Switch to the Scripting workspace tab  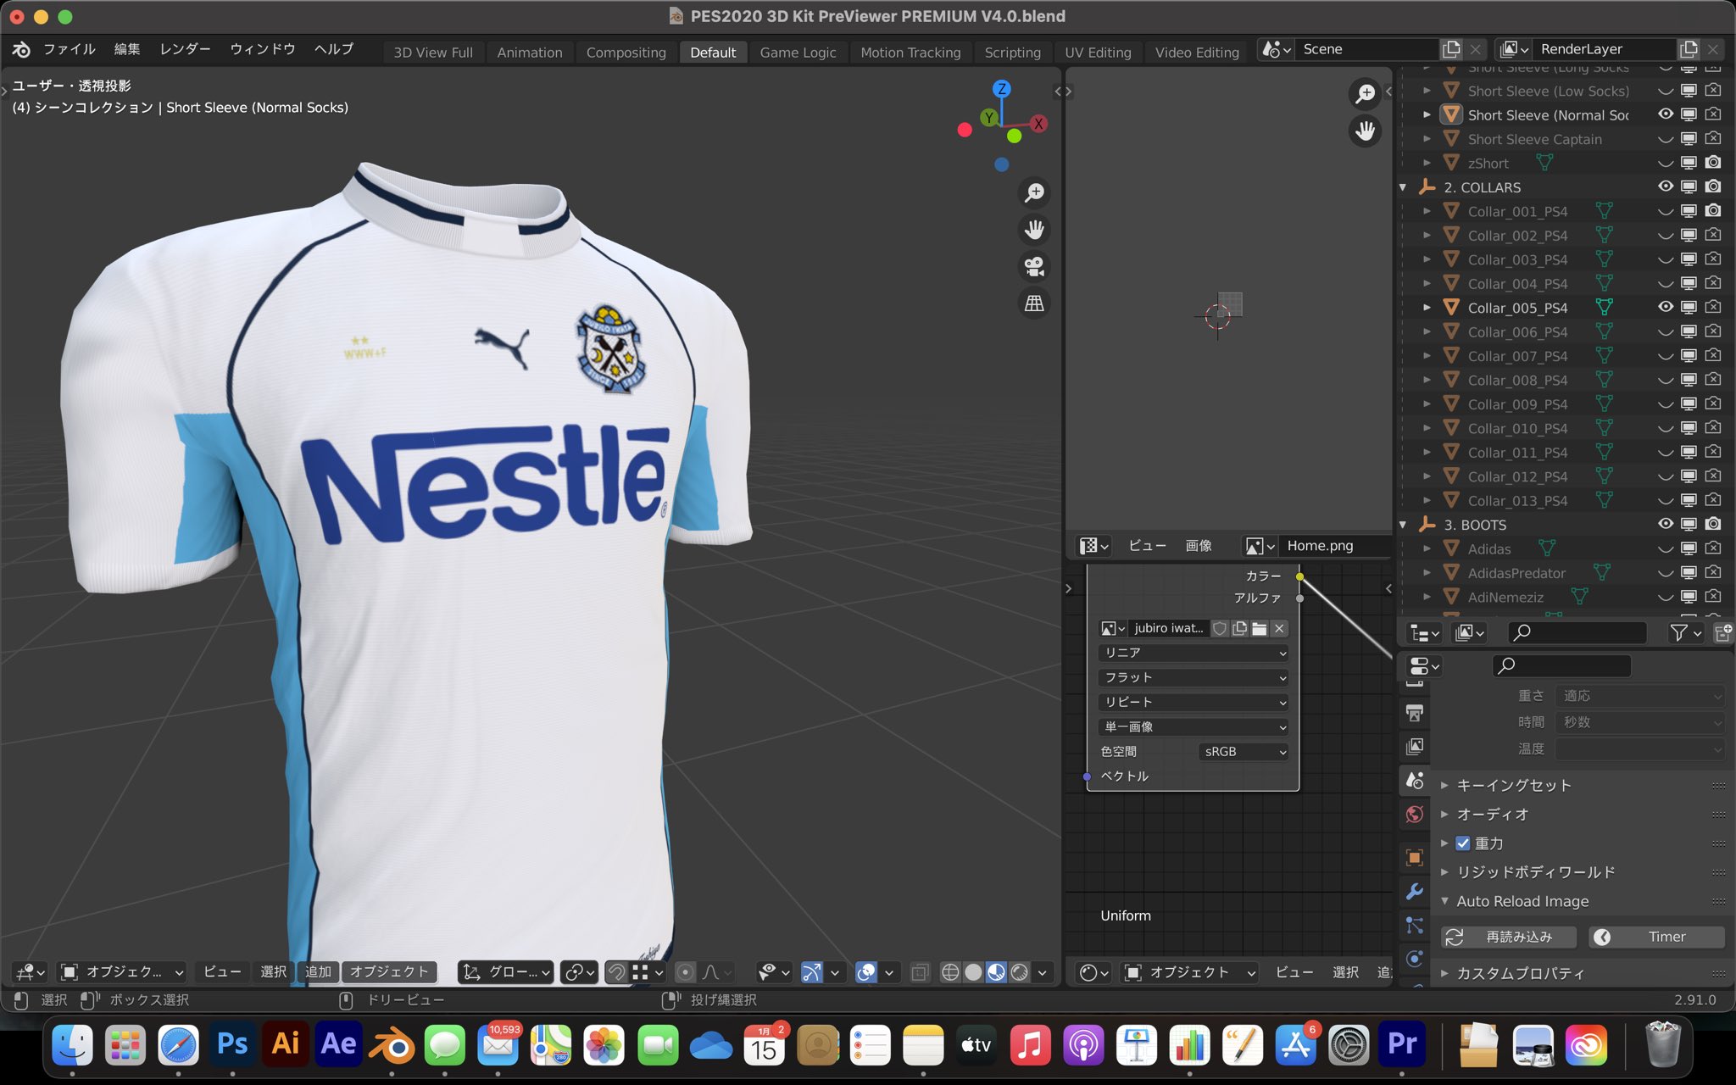pos(1012,52)
